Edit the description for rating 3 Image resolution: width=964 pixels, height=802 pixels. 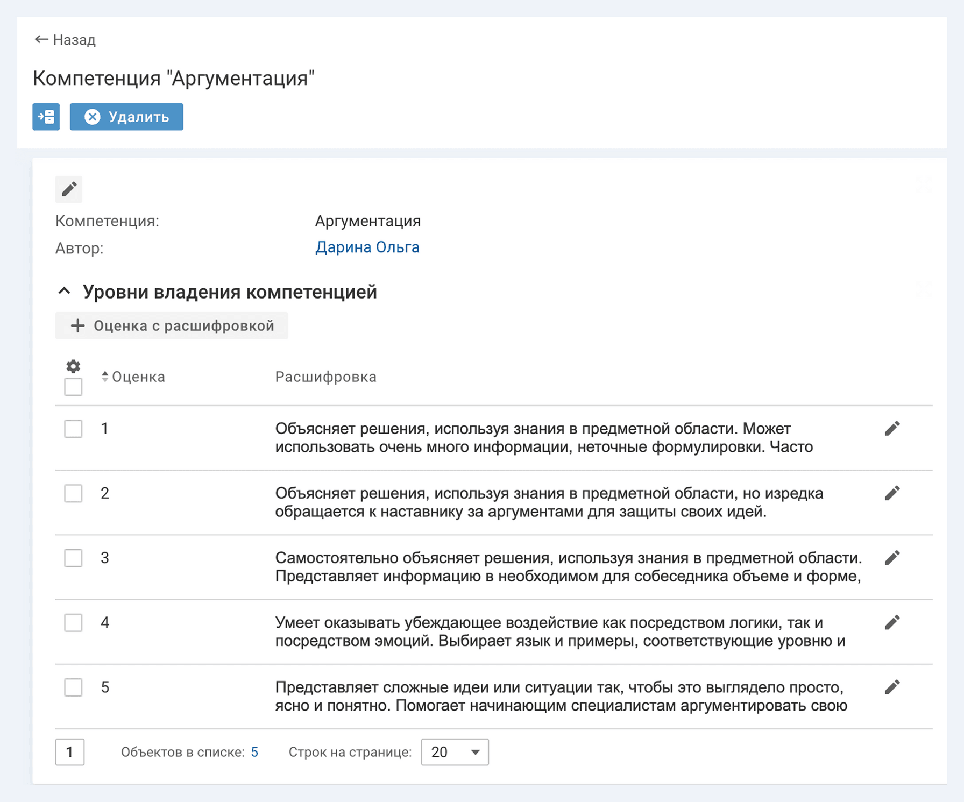(x=892, y=558)
